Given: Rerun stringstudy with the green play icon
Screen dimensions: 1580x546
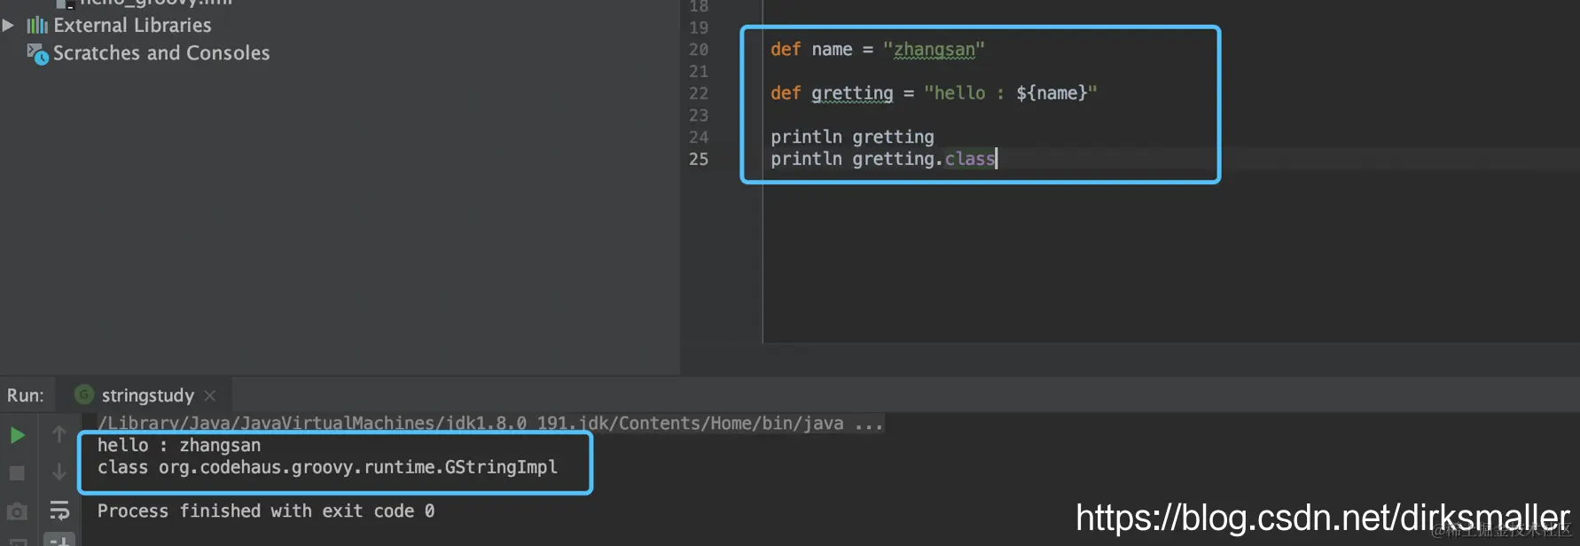Looking at the screenshot, I should (x=17, y=435).
